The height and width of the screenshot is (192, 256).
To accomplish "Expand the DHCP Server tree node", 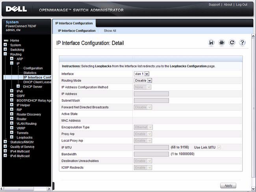I will point(18,87).
